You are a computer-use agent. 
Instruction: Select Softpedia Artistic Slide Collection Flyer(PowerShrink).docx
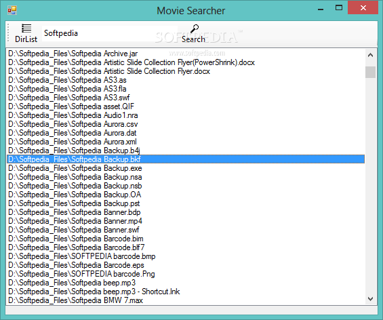(x=186, y=62)
